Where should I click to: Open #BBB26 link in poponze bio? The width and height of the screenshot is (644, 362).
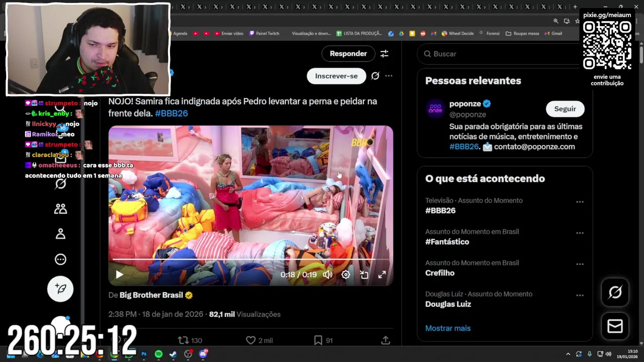464,147
